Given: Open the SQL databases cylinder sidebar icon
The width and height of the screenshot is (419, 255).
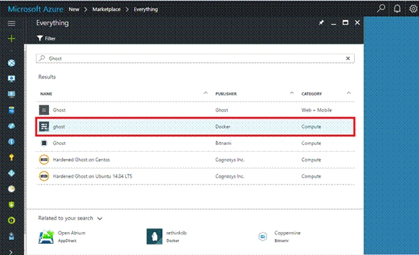Looking at the screenshot, I should pos(11,110).
